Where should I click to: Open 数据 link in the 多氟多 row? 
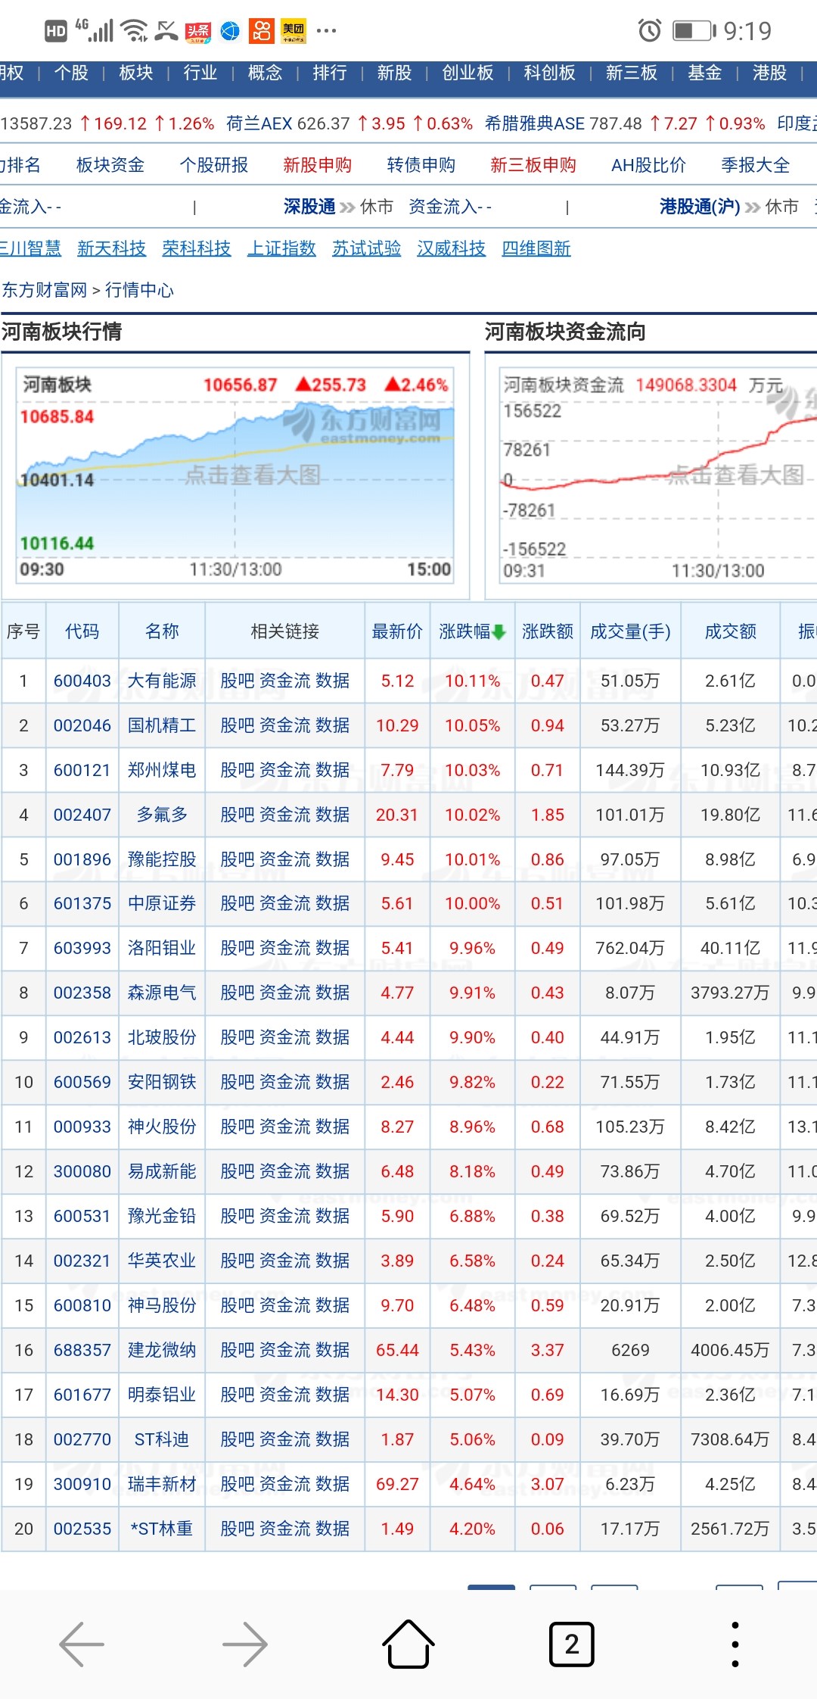(x=333, y=815)
